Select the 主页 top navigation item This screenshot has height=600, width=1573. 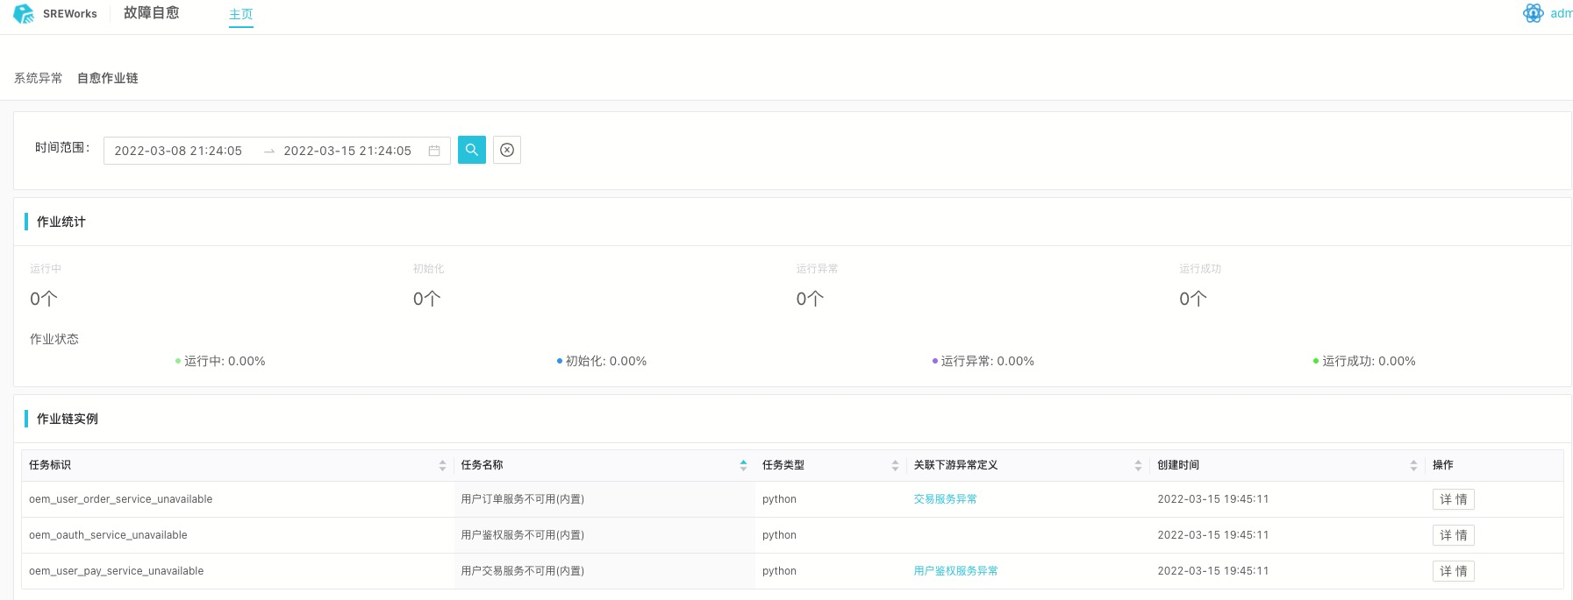pyautogui.click(x=241, y=14)
